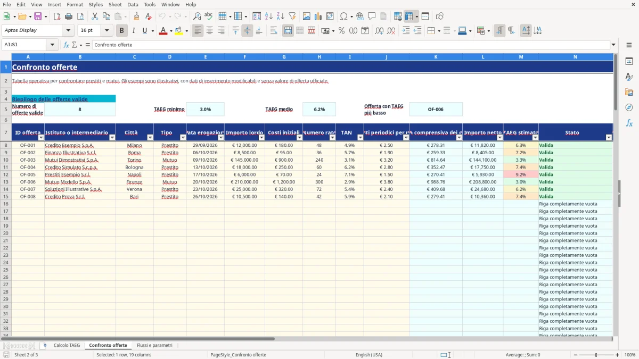Click the Sort Ascending icon
The width and height of the screenshot is (639, 359).
pos(269,16)
